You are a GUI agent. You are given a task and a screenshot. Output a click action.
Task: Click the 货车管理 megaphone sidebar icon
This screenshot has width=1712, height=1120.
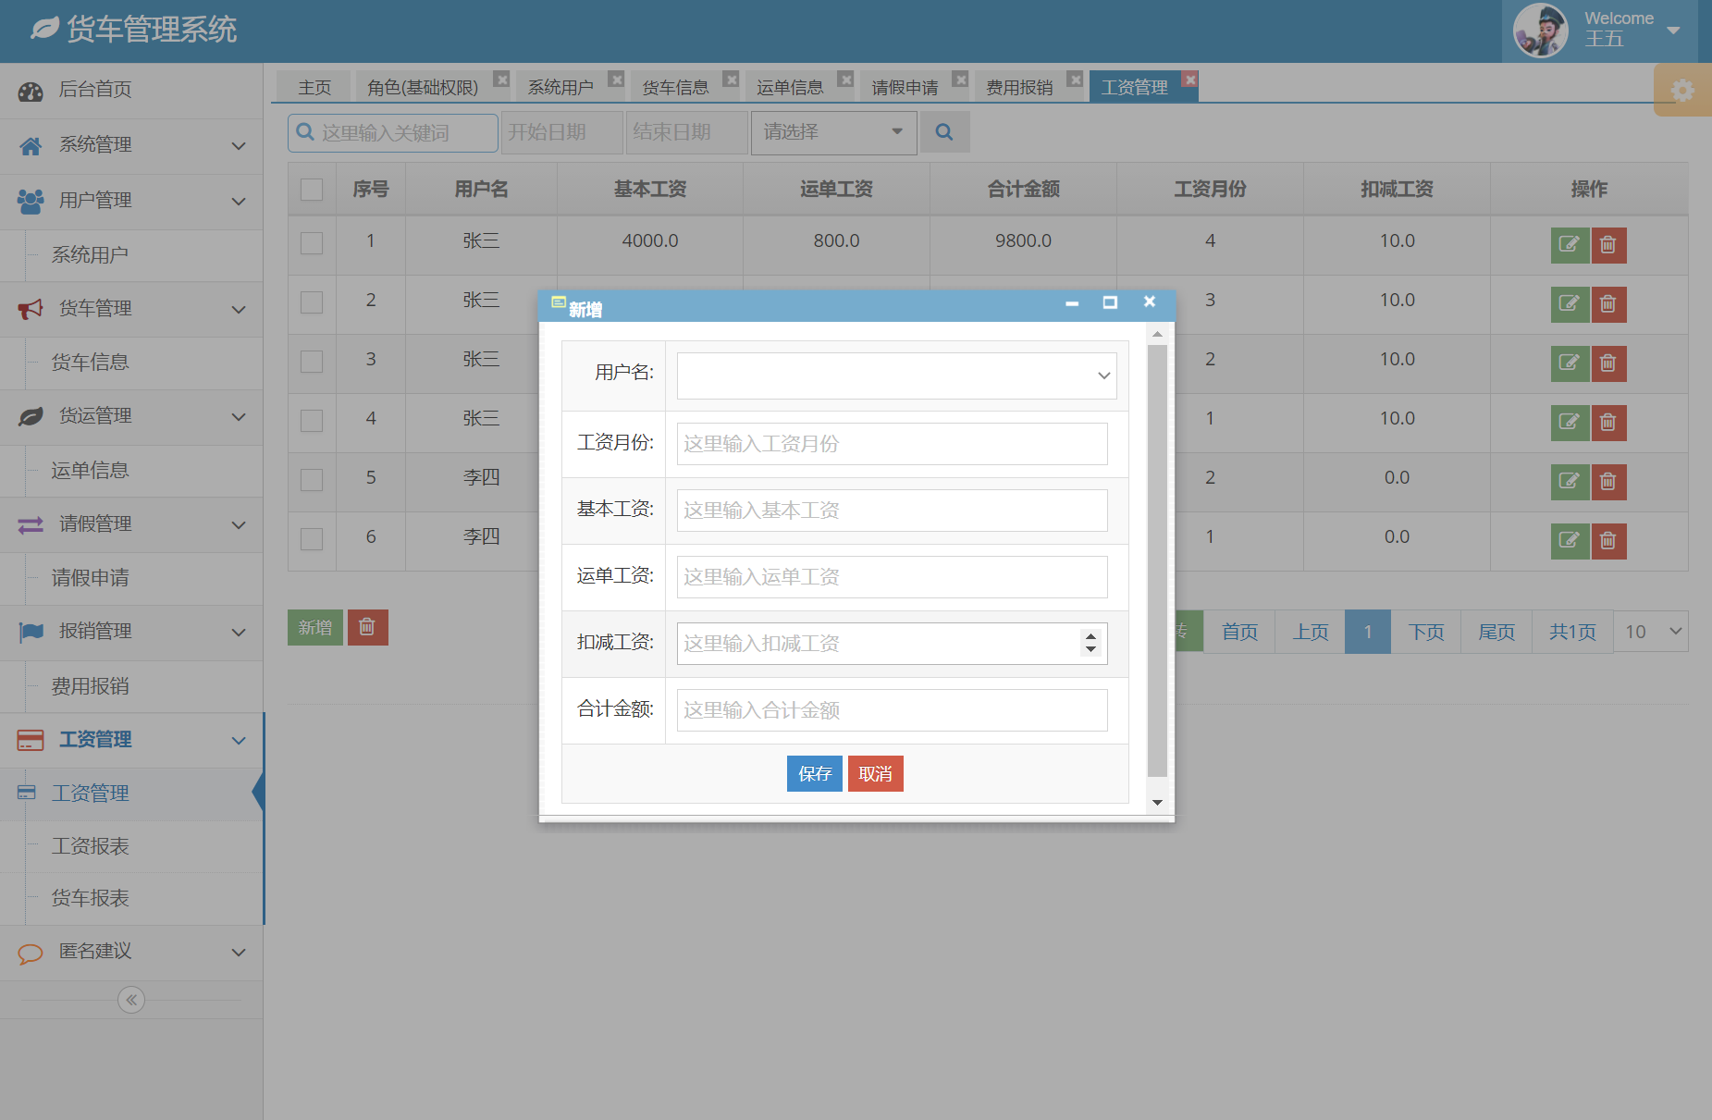30,308
